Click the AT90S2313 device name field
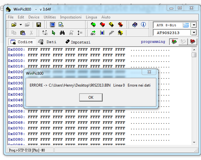 click(x=172, y=33)
